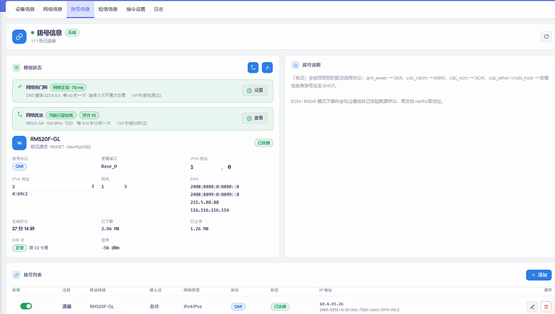Viewport: 555px width, 314px height.
Task: Open the 指令设置 tab
Action: (136, 9)
